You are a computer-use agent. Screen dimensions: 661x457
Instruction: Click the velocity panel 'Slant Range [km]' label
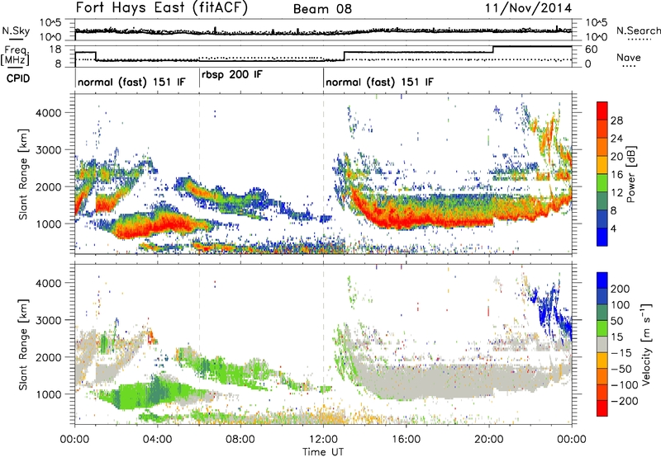[x=23, y=344]
